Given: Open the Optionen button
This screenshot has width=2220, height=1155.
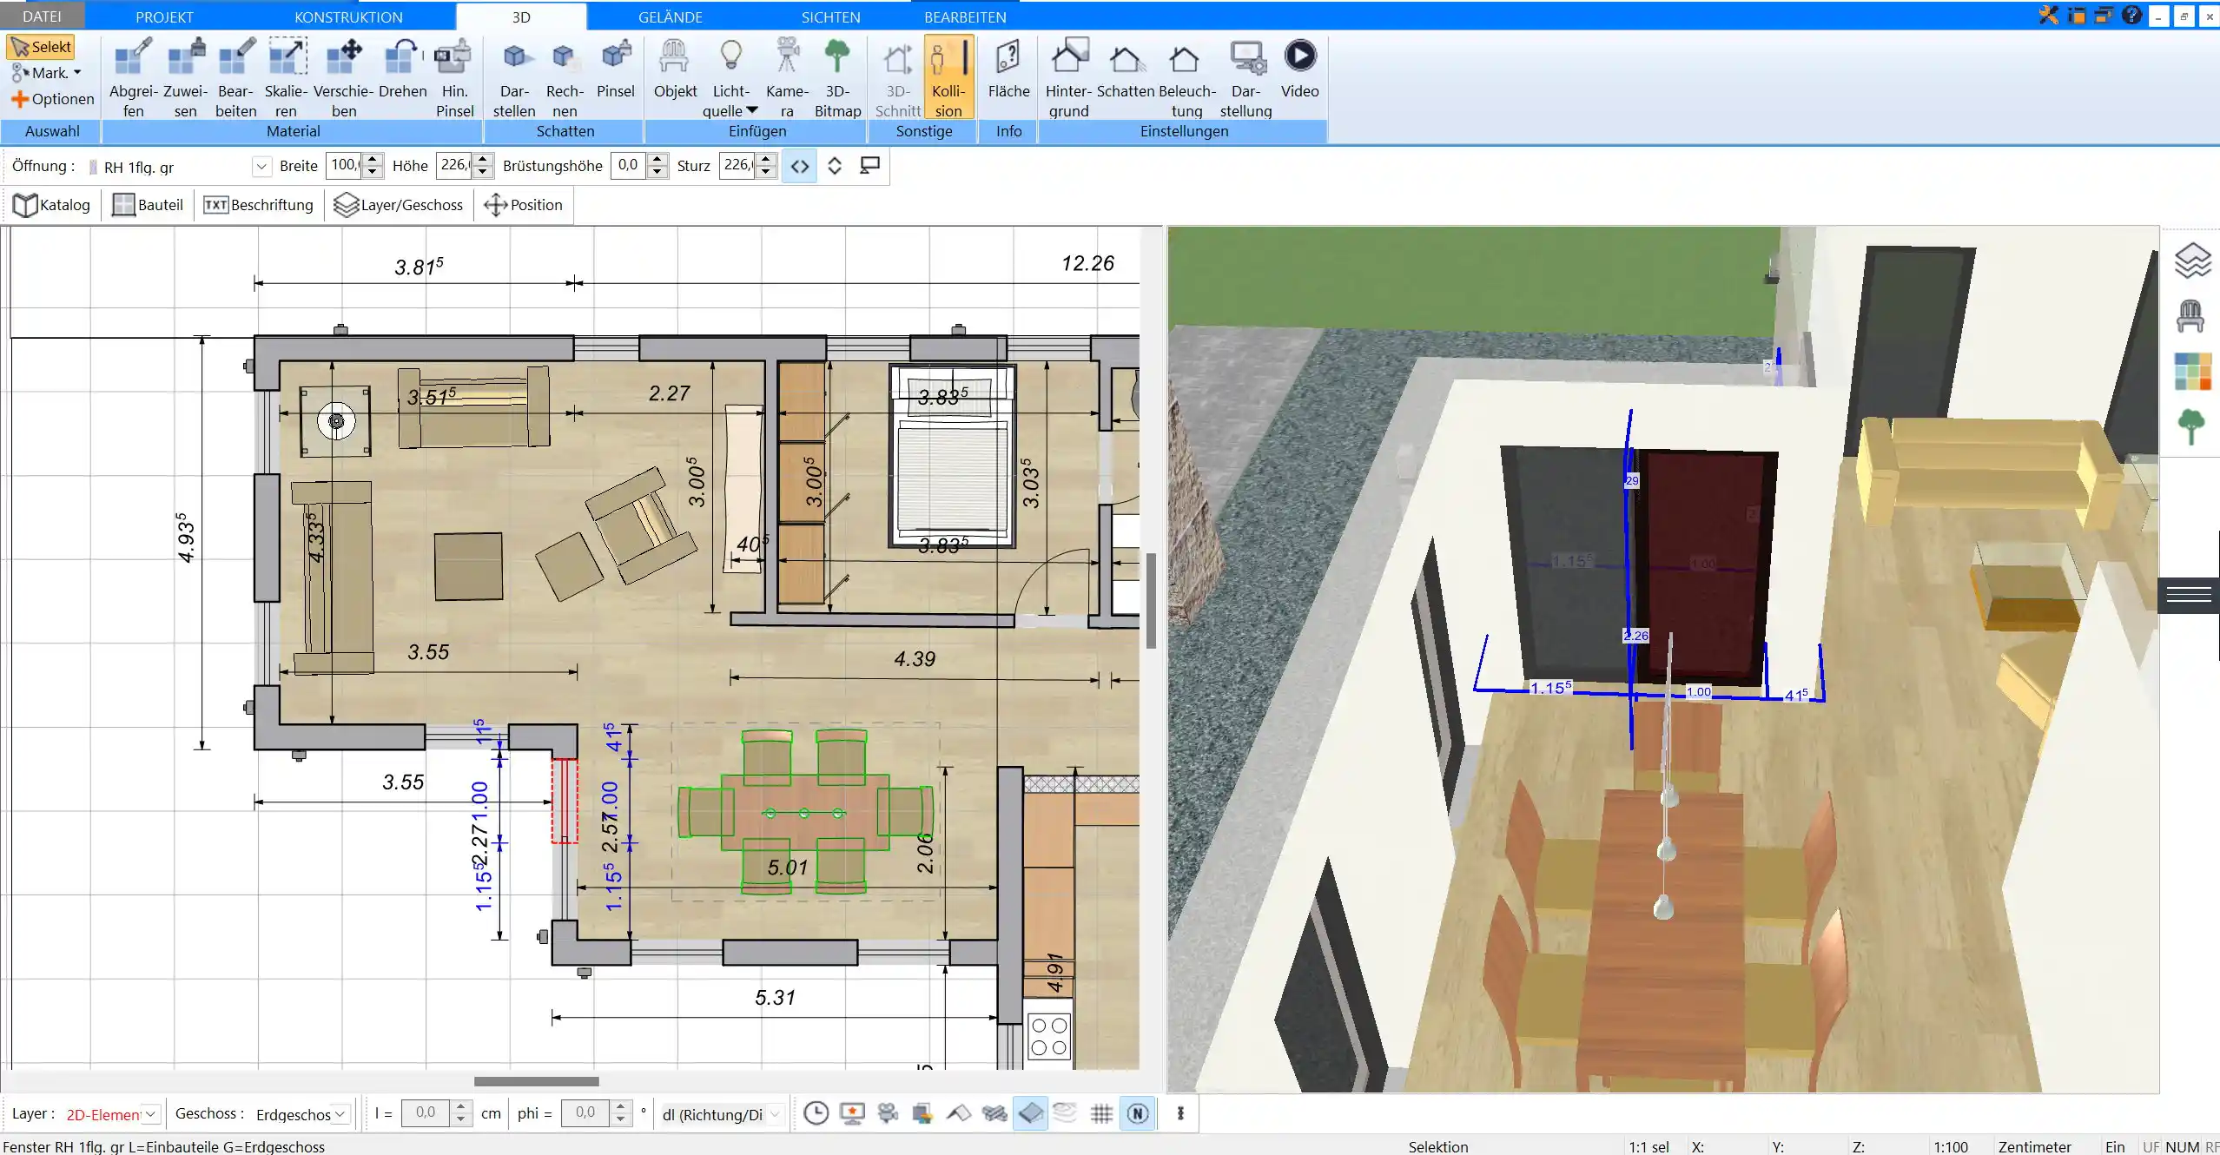Looking at the screenshot, I should pyautogui.click(x=52, y=99).
